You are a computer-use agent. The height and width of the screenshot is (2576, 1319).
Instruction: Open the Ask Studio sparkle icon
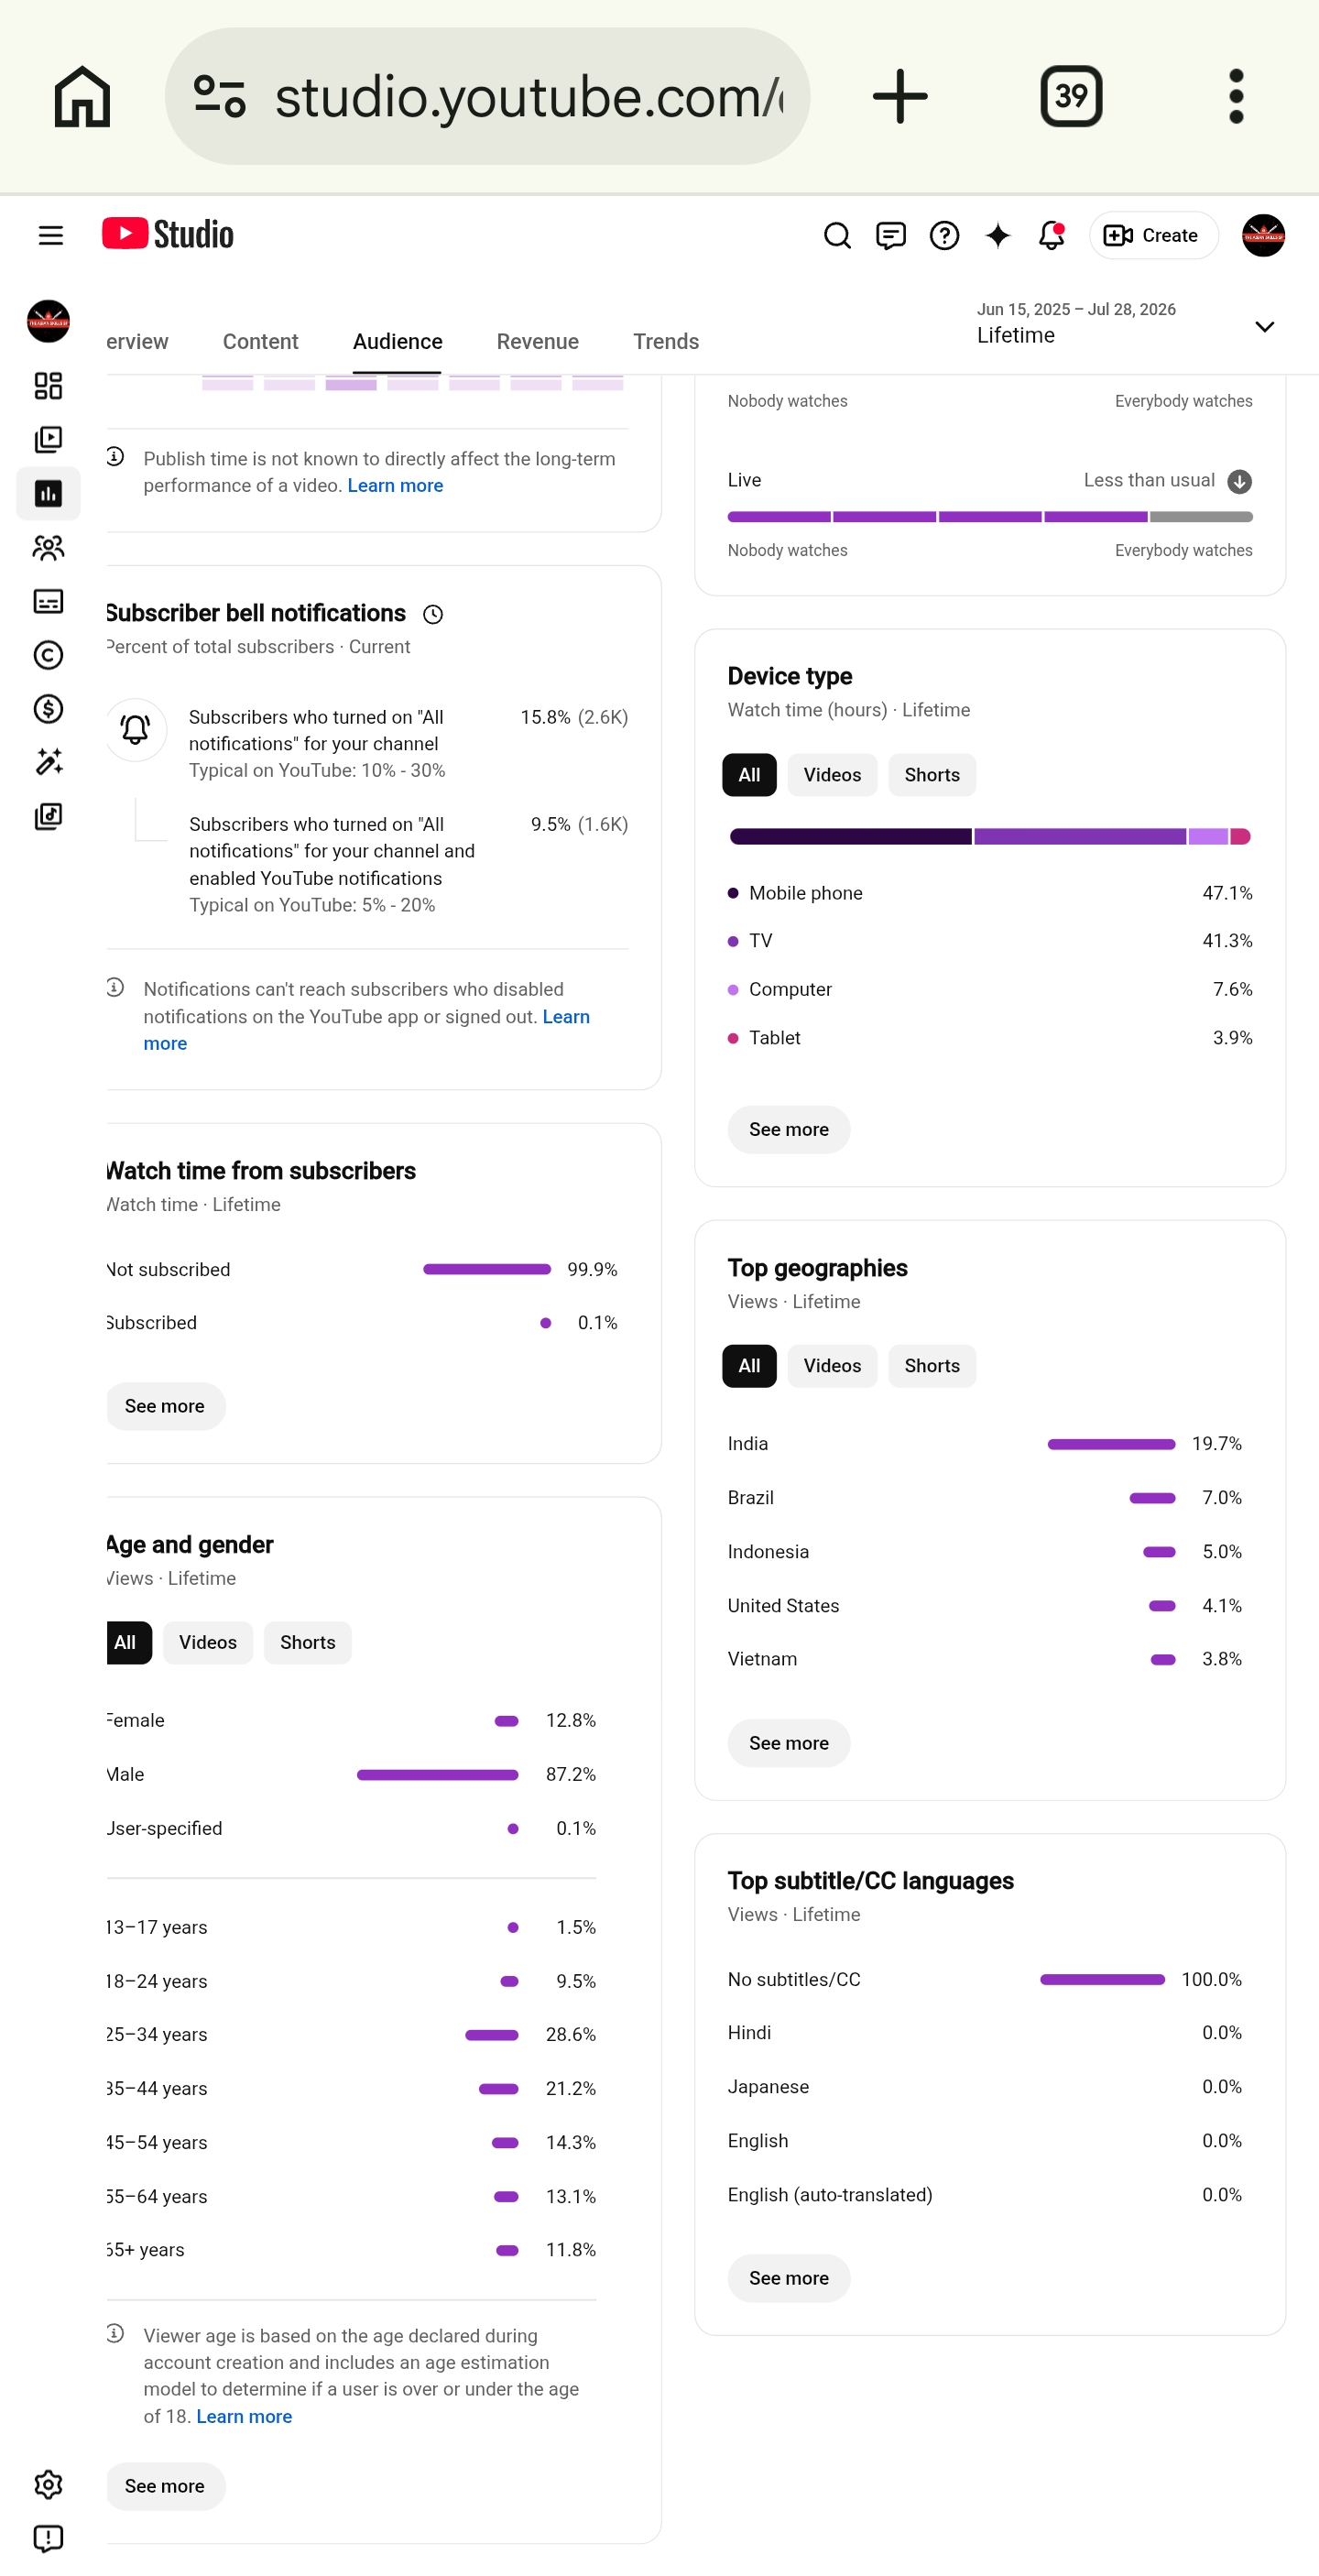(x=998, y=235)
